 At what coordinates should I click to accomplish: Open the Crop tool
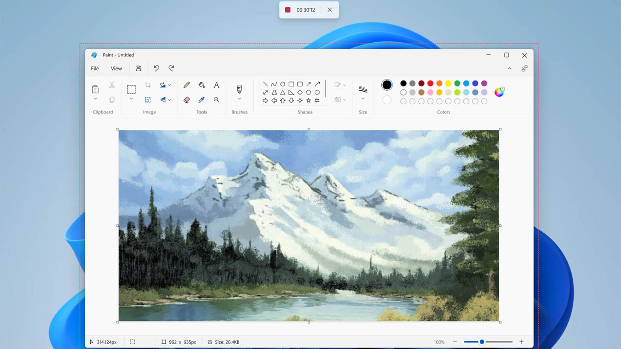pyautogui.click(x=147, y=85)
